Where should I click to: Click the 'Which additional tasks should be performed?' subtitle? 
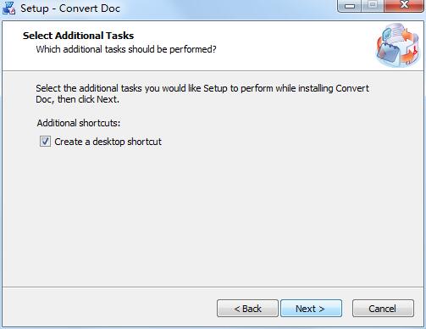tap(126, 49)
